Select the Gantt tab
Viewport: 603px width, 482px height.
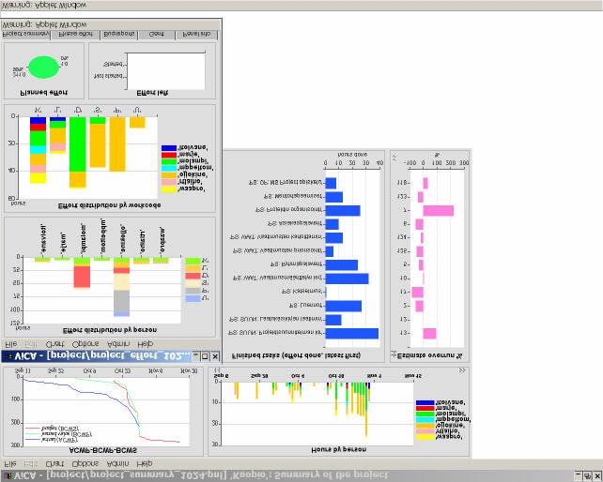[157, 34]
